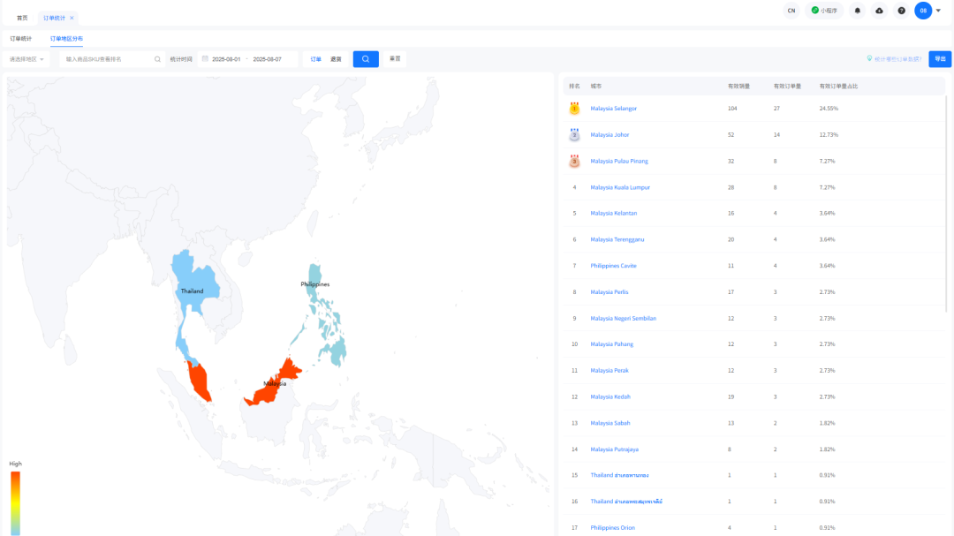
Task: Select the 订单地区分布 sub-tab
Action: pyautogui.click(x=66, y=38)
